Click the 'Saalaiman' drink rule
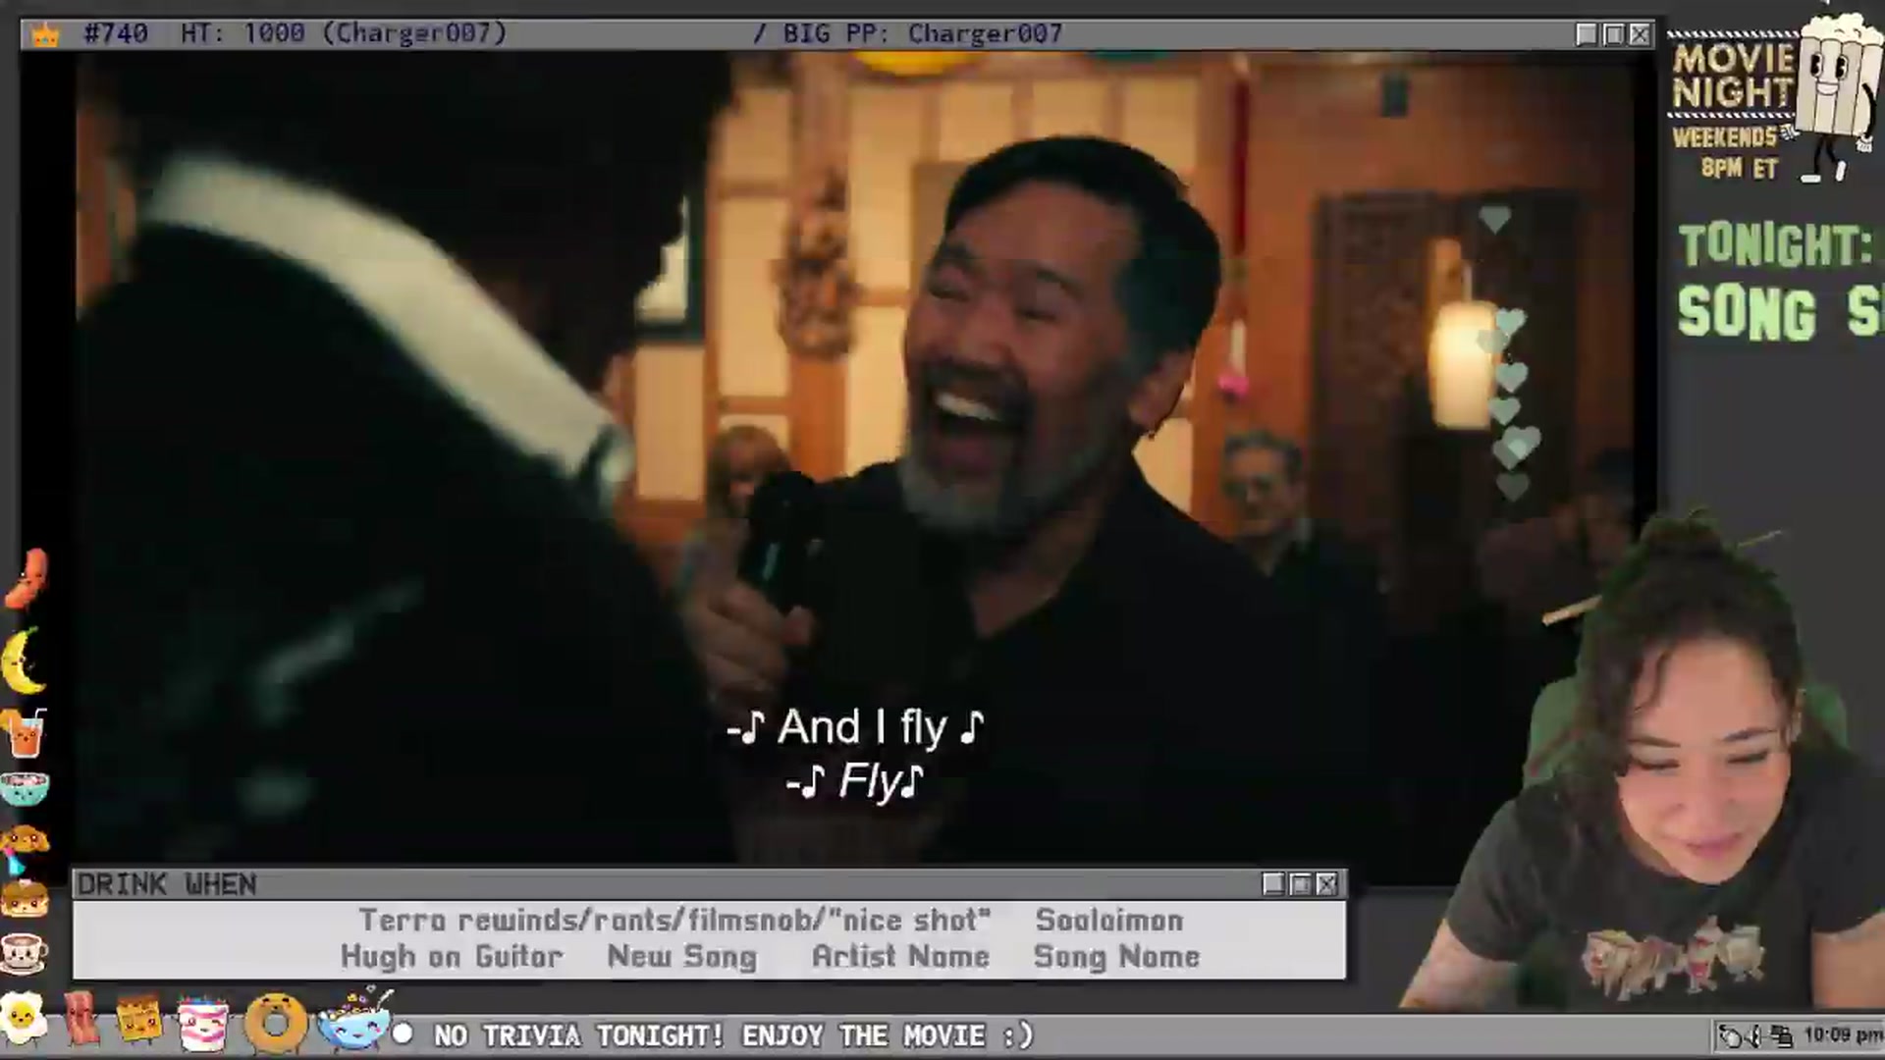The image size is (1885, 1060). click(1109, 921)
